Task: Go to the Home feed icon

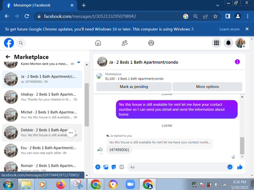Action: pos(98,43)
